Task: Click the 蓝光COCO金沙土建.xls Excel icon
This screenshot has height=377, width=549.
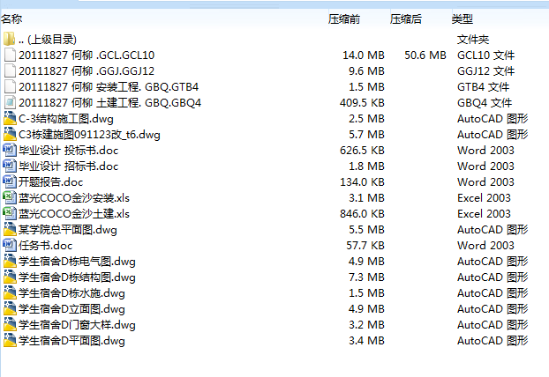Action: (x=10, y=214)
